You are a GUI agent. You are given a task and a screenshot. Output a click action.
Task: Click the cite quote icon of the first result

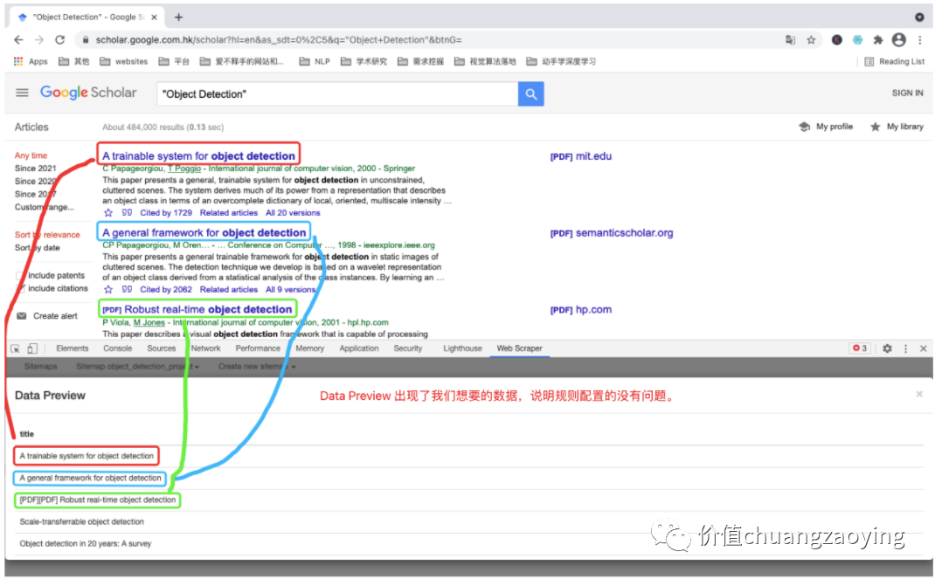click(x=127, y=213)
